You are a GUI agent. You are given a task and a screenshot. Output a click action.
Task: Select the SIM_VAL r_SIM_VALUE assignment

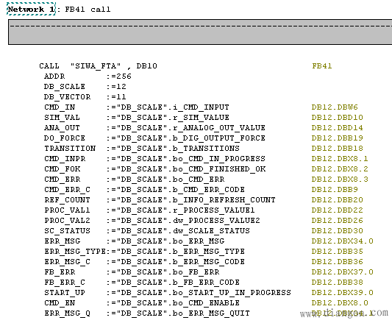pos(175,118)
